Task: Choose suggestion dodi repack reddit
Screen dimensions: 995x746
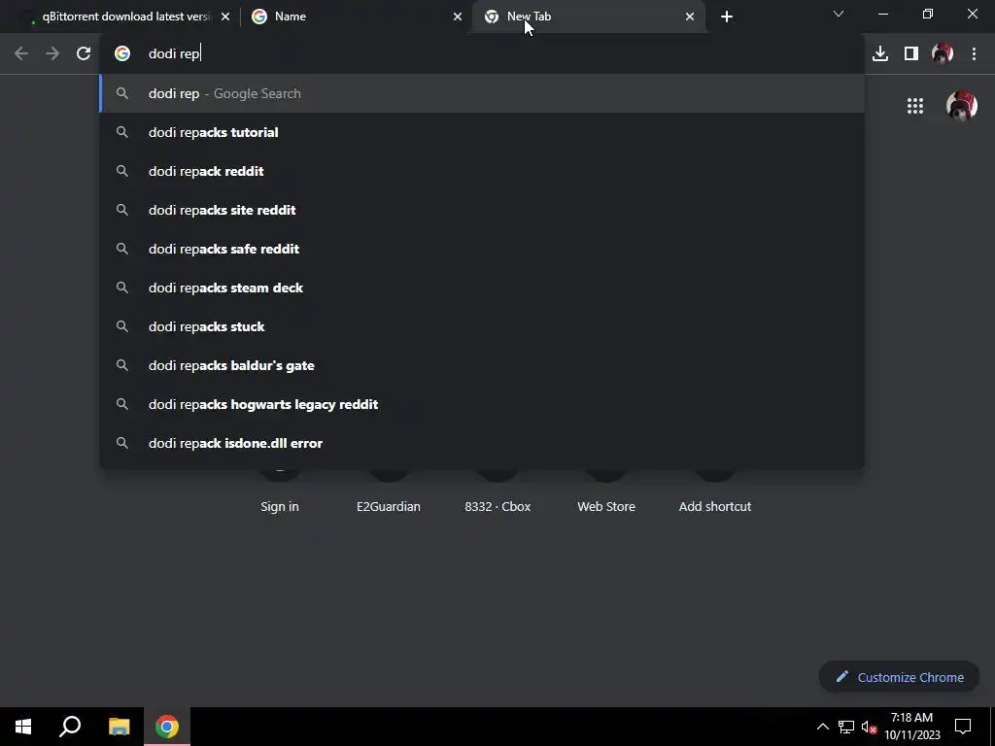Action: [x=482, y=171]
